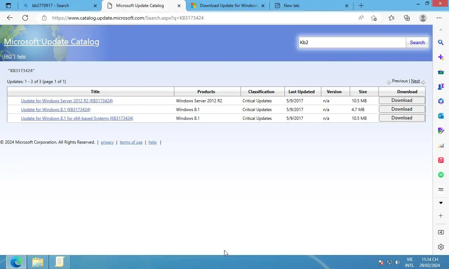
Task: Go to the Next results page
Action: point(415,81)
